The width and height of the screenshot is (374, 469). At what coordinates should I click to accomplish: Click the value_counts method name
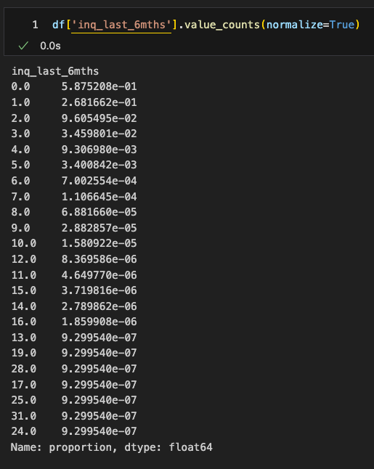click(222, 25)
